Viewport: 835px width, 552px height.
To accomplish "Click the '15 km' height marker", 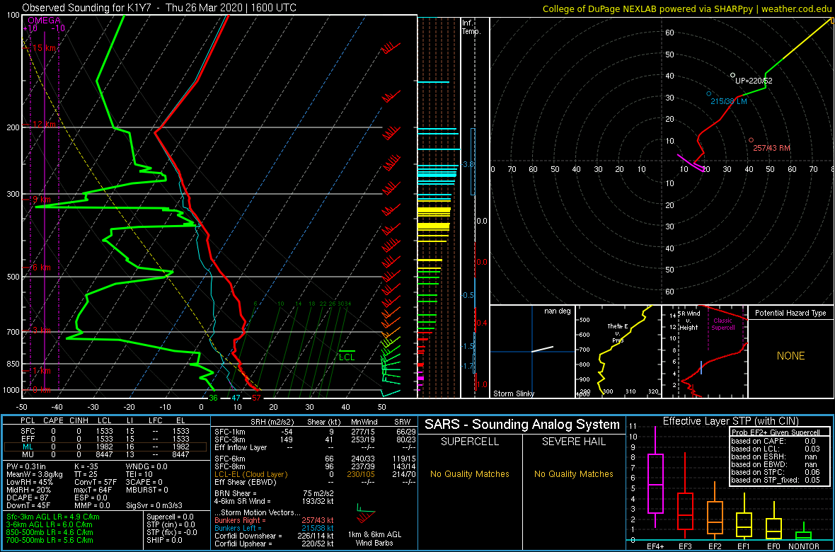I will pyautogui.click(x=44, y=48).
